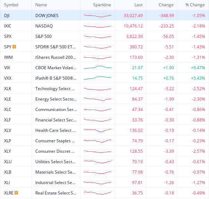This screenshot has height=199, width=209.
Task: Click the XLP symbol
Action: [x=8, y=141]
